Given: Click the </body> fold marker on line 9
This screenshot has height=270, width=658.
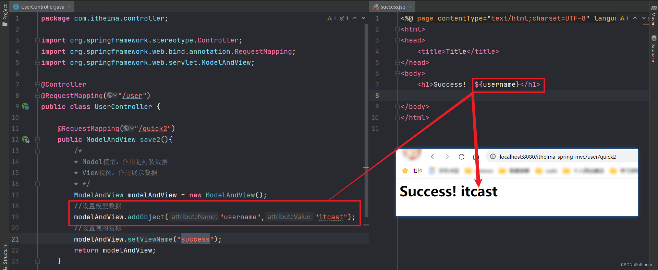Looking at the screenshot, I should (x=397, y=107).
